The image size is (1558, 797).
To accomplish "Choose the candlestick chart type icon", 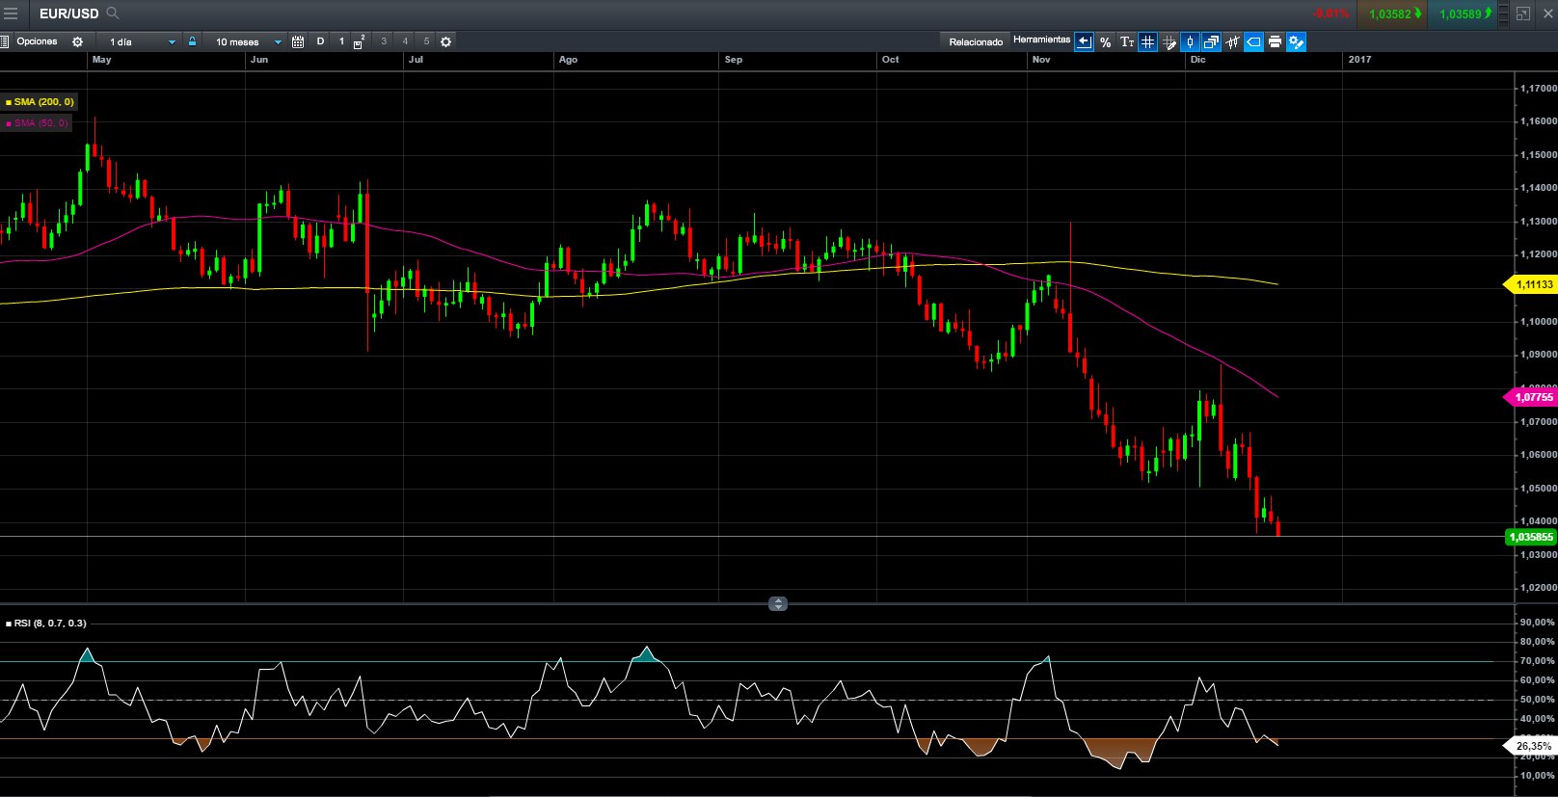I will pos(1190,41).
